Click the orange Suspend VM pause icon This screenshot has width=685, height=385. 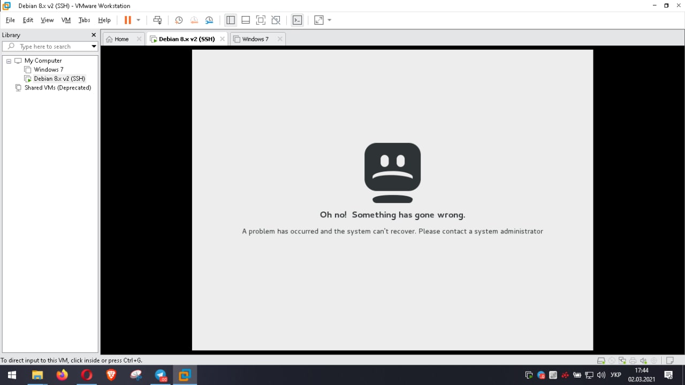[x=127, y=20]
